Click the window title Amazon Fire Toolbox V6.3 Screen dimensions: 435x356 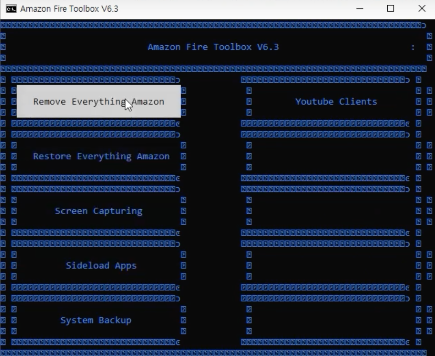(x=70, y=9)
